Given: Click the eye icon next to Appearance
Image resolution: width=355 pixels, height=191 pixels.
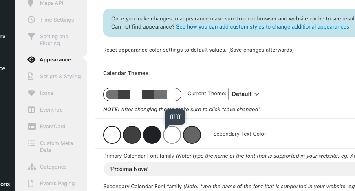Looking at the screenshot, I should pyautogui.click(x=31, y=59).
